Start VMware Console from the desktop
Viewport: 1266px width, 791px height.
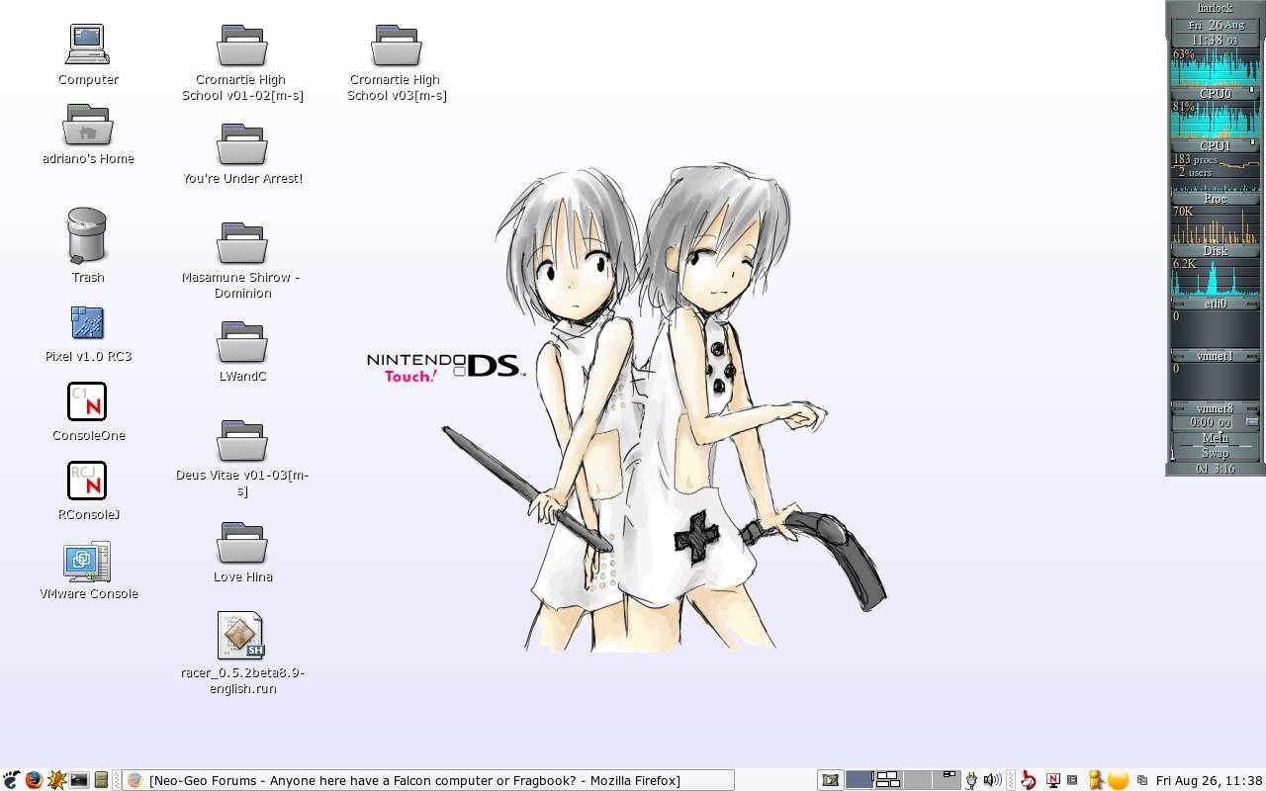[x=87, y=561]
